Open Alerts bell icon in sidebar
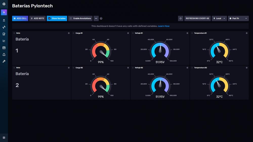The width and height of the screenshot is (253, 142). click(4, 54)
